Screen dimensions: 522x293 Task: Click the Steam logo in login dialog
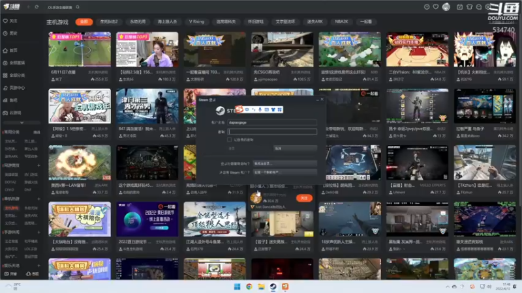tap(220, 110)
